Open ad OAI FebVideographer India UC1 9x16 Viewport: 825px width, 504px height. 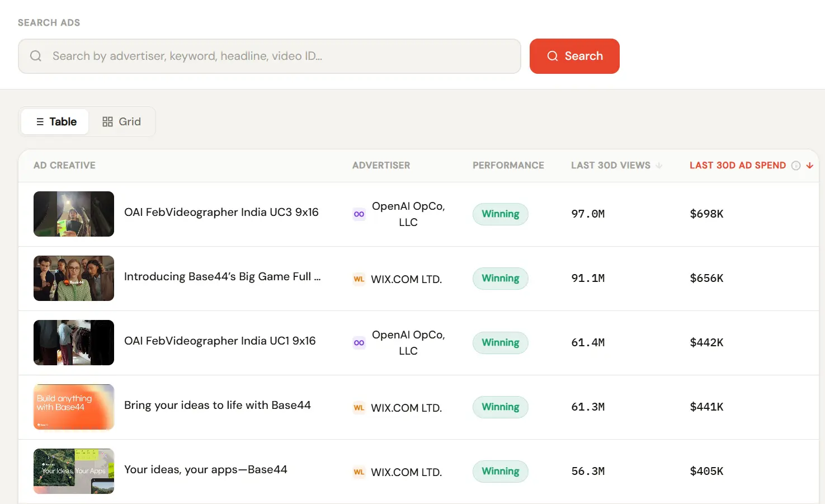(220, 341)
